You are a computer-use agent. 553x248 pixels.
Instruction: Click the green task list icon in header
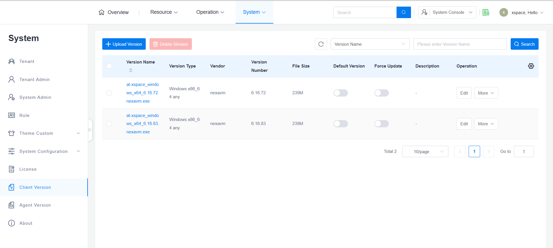486,12
